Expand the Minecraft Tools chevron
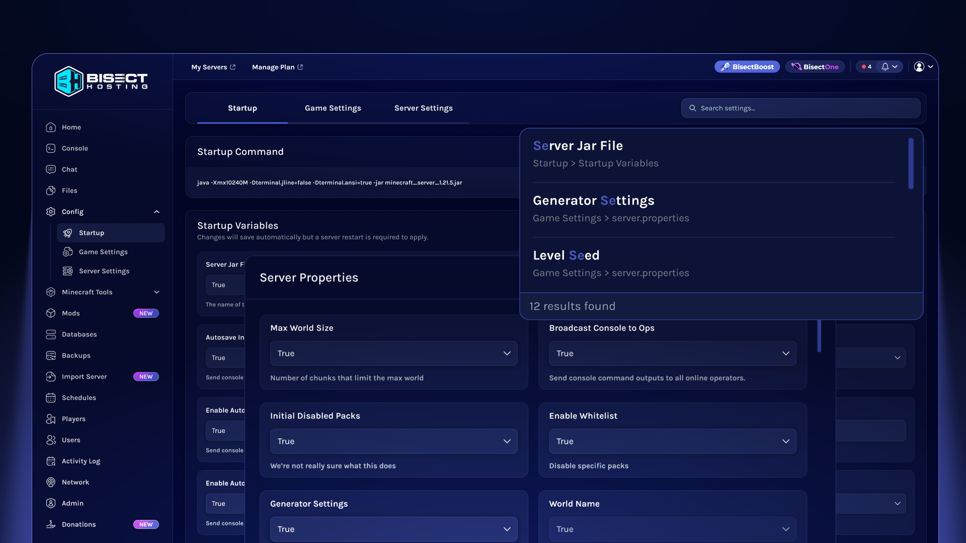Image resolution: width=966 pixels, height=543 pixels. [x=156, y=292]
